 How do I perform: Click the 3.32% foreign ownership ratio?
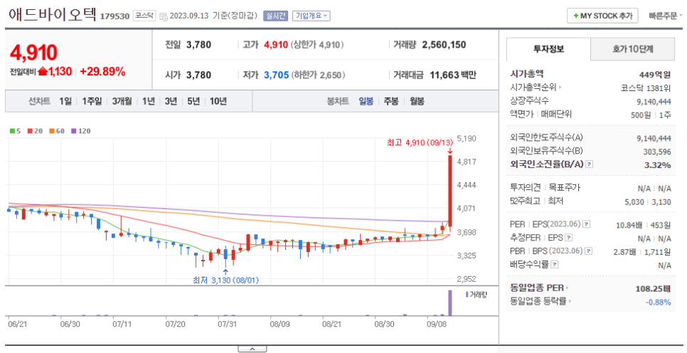pyautogui.click(x=657, y=165)
